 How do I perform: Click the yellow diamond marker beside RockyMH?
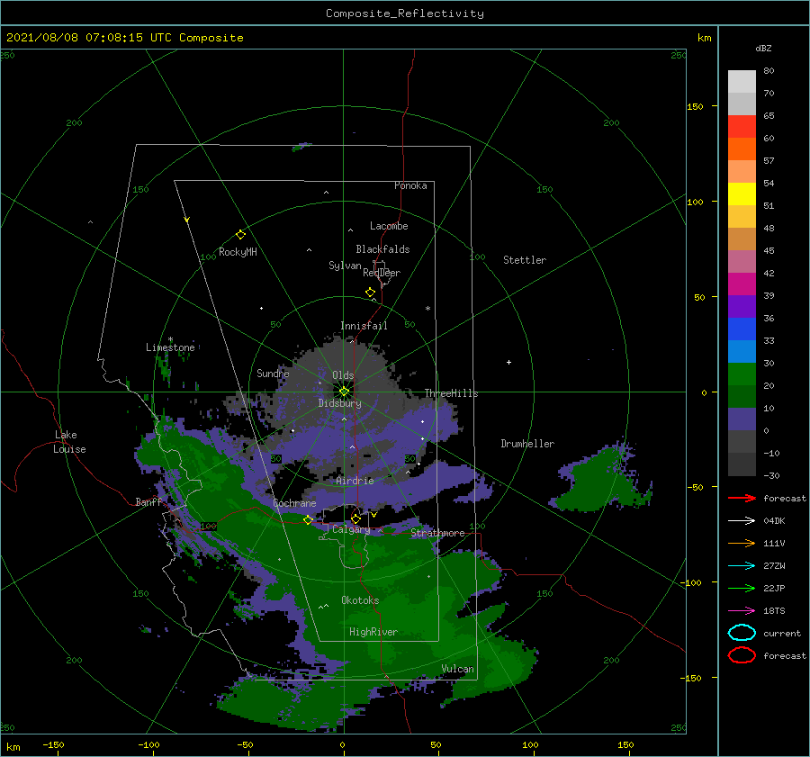click(x=240, y=235)
